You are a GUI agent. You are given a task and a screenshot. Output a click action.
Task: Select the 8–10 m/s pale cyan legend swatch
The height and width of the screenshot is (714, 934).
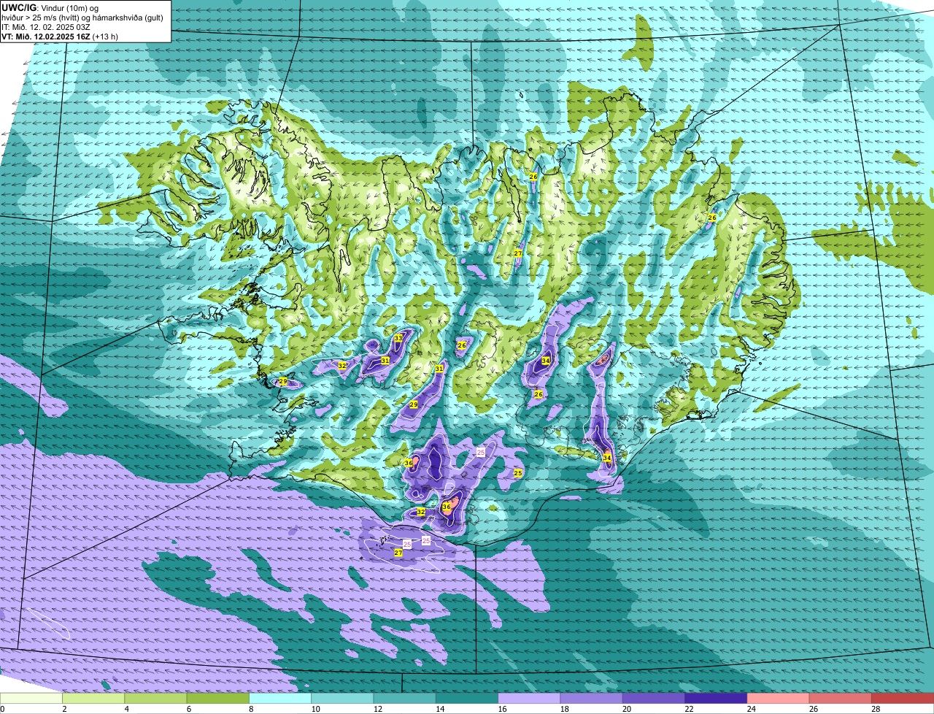pos(280,698)
